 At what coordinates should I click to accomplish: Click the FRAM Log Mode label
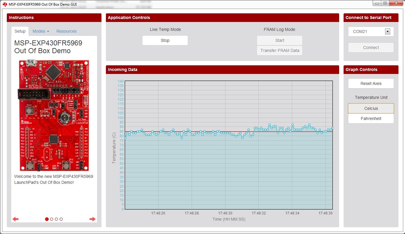(279, 29)
